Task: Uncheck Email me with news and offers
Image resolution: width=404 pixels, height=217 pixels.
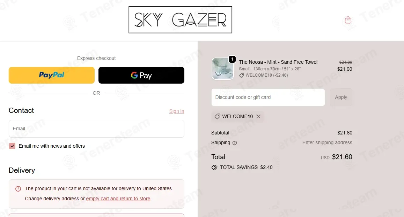Action: click(12, 146)
